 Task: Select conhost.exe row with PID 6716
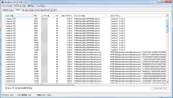85,60
